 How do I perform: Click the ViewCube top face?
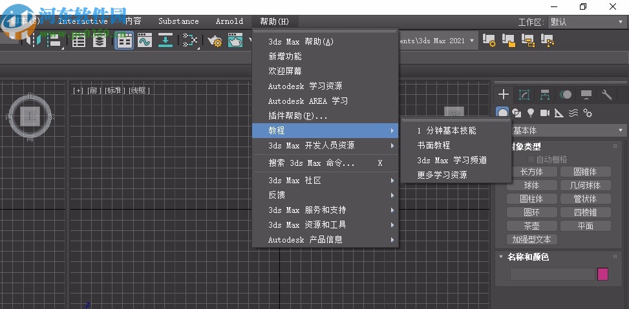pos(30,116)
